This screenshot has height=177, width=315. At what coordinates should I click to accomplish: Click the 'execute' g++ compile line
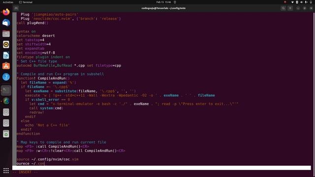click(x=120, y=95)
